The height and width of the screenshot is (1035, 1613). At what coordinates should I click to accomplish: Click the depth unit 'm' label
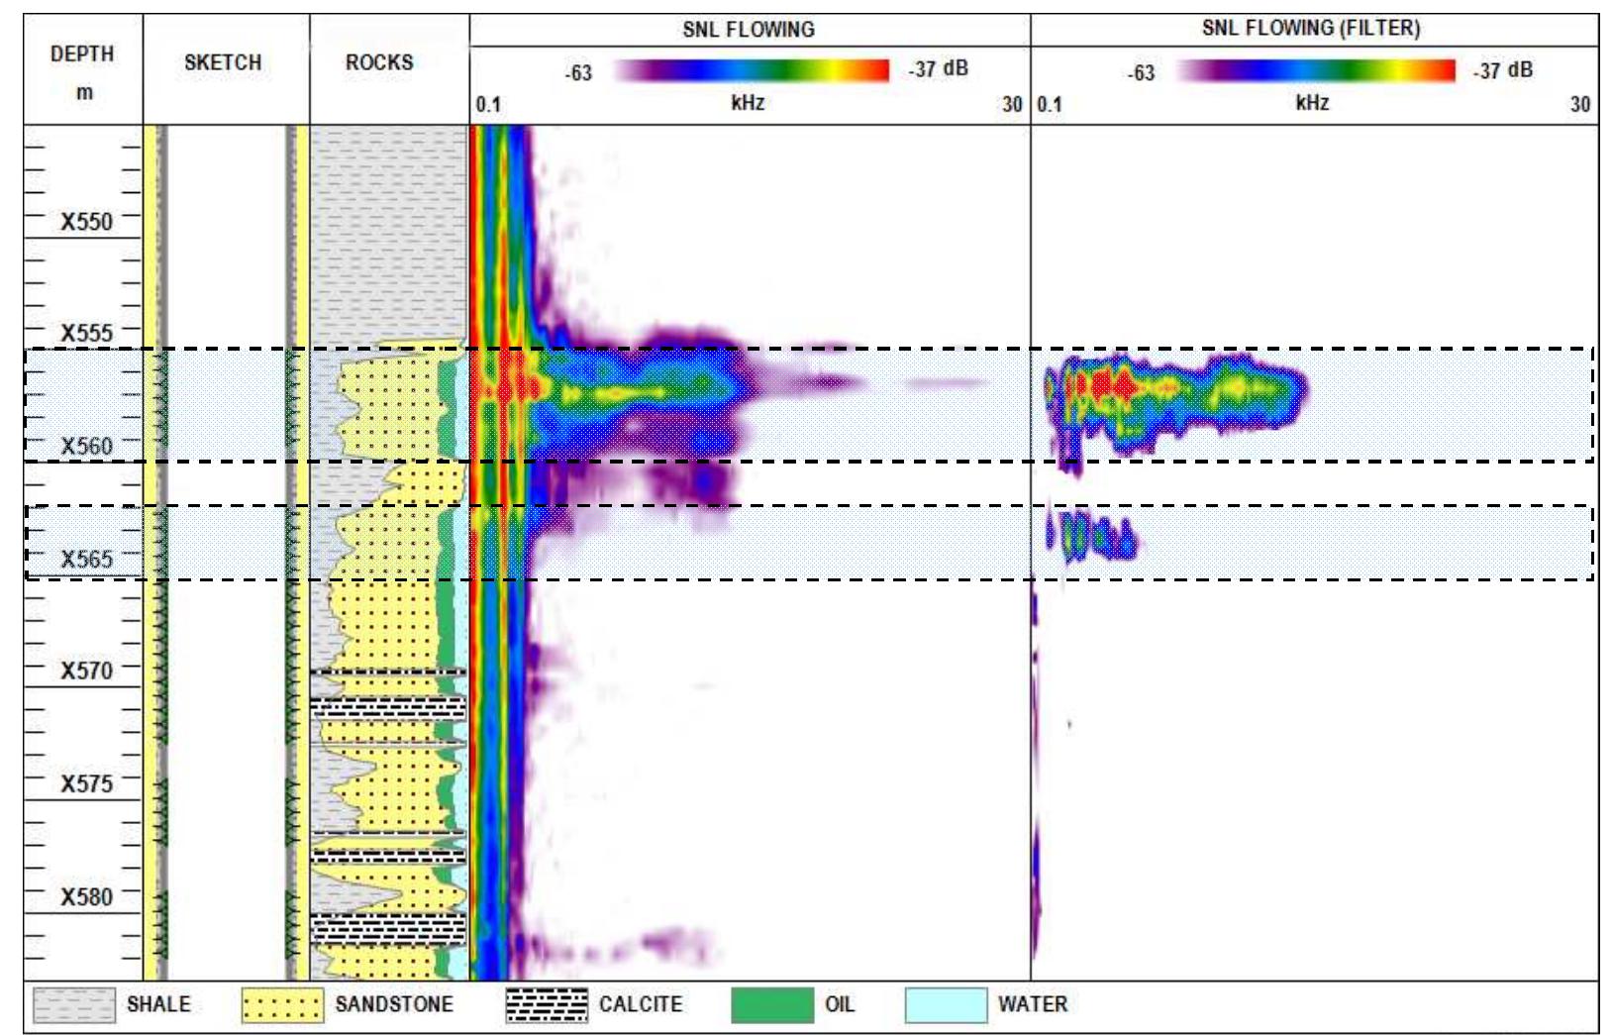coord(84,93)
